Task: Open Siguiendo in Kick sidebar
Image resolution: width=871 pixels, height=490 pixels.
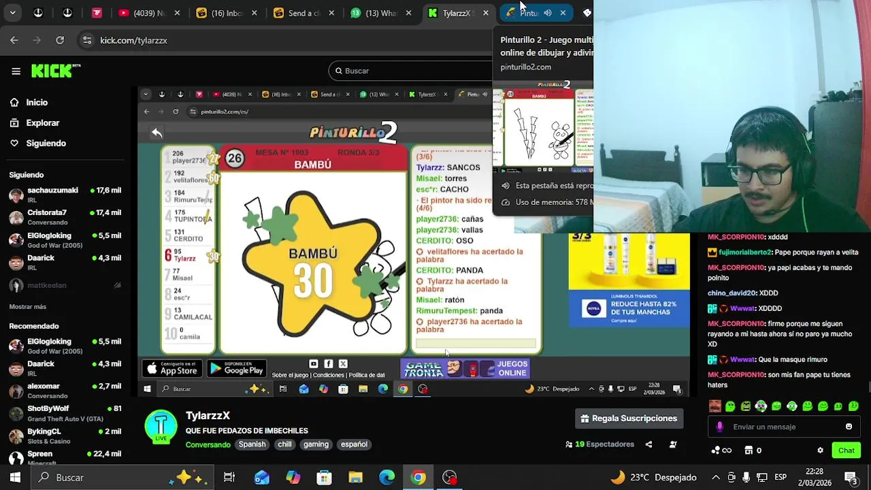Action: (46, 143)
